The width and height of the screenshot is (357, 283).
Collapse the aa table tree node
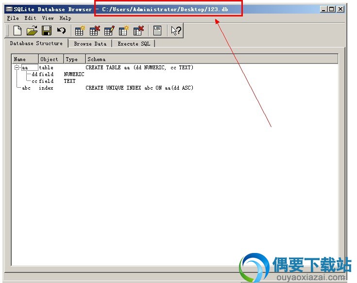pyautogui.click(x=17, y=67)
